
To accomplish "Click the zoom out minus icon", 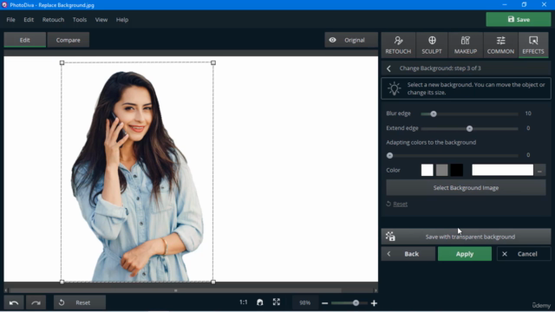I will (x=324, y=303).
